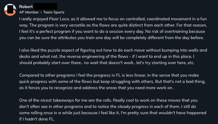Click the AP Member badge label

click(29, 12)
